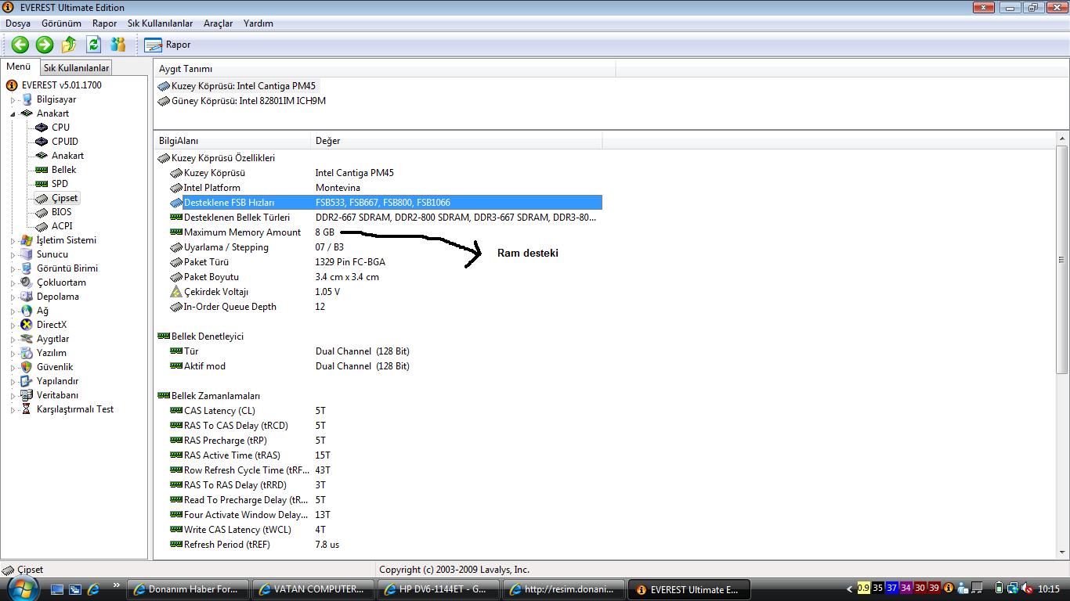Select the Paket Türü row
Viewport: 1070px width, 601px height.
tap(385, 262)
